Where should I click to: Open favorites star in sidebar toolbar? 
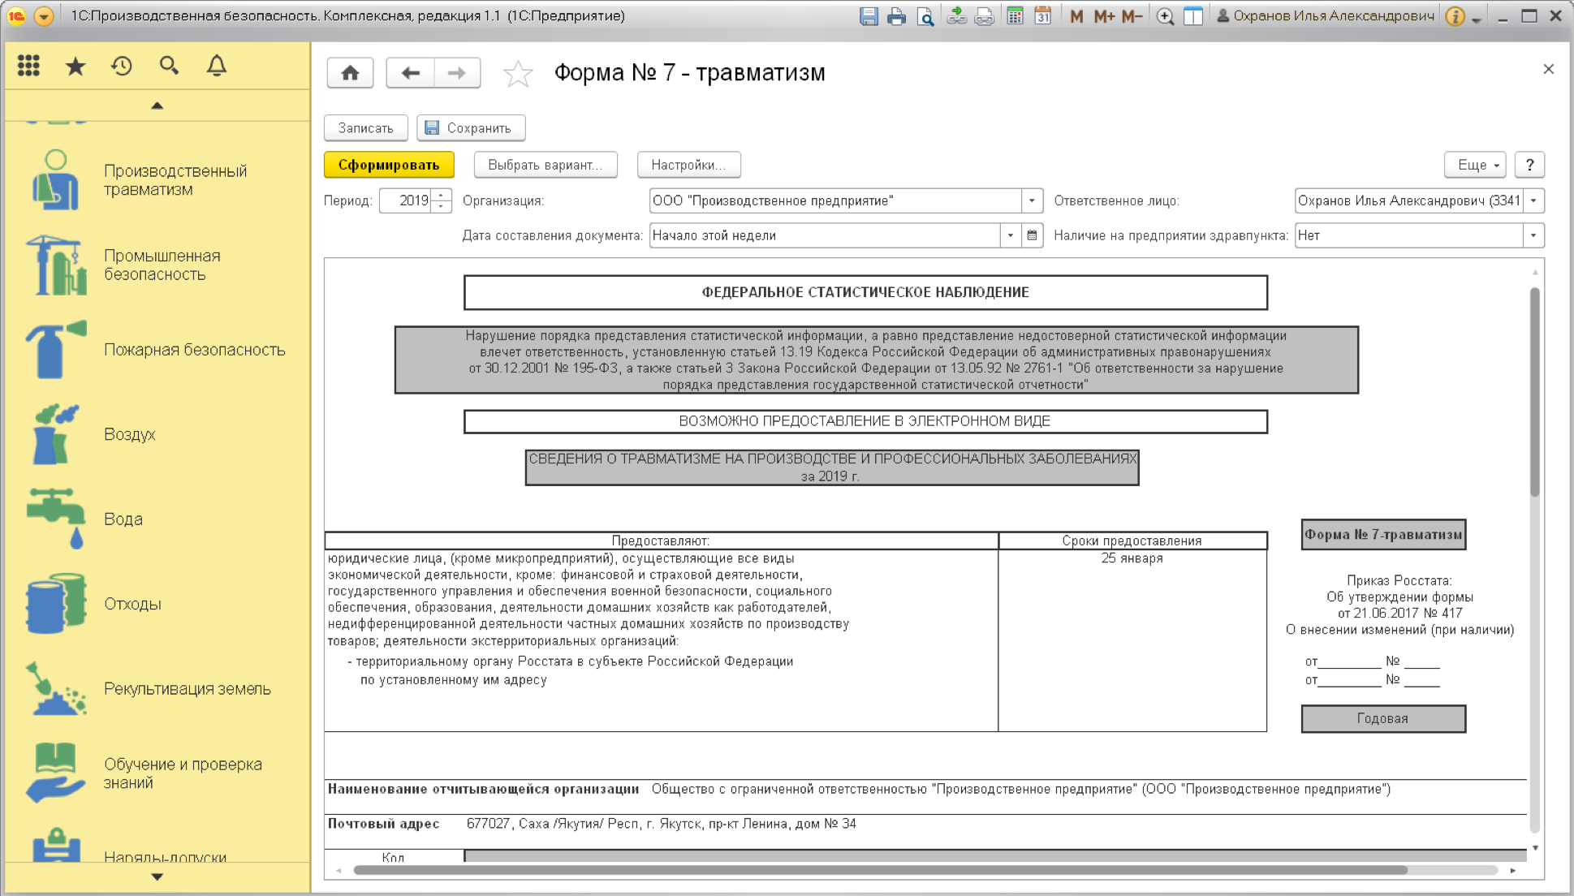pyautogui.click(x=75, y=66)
